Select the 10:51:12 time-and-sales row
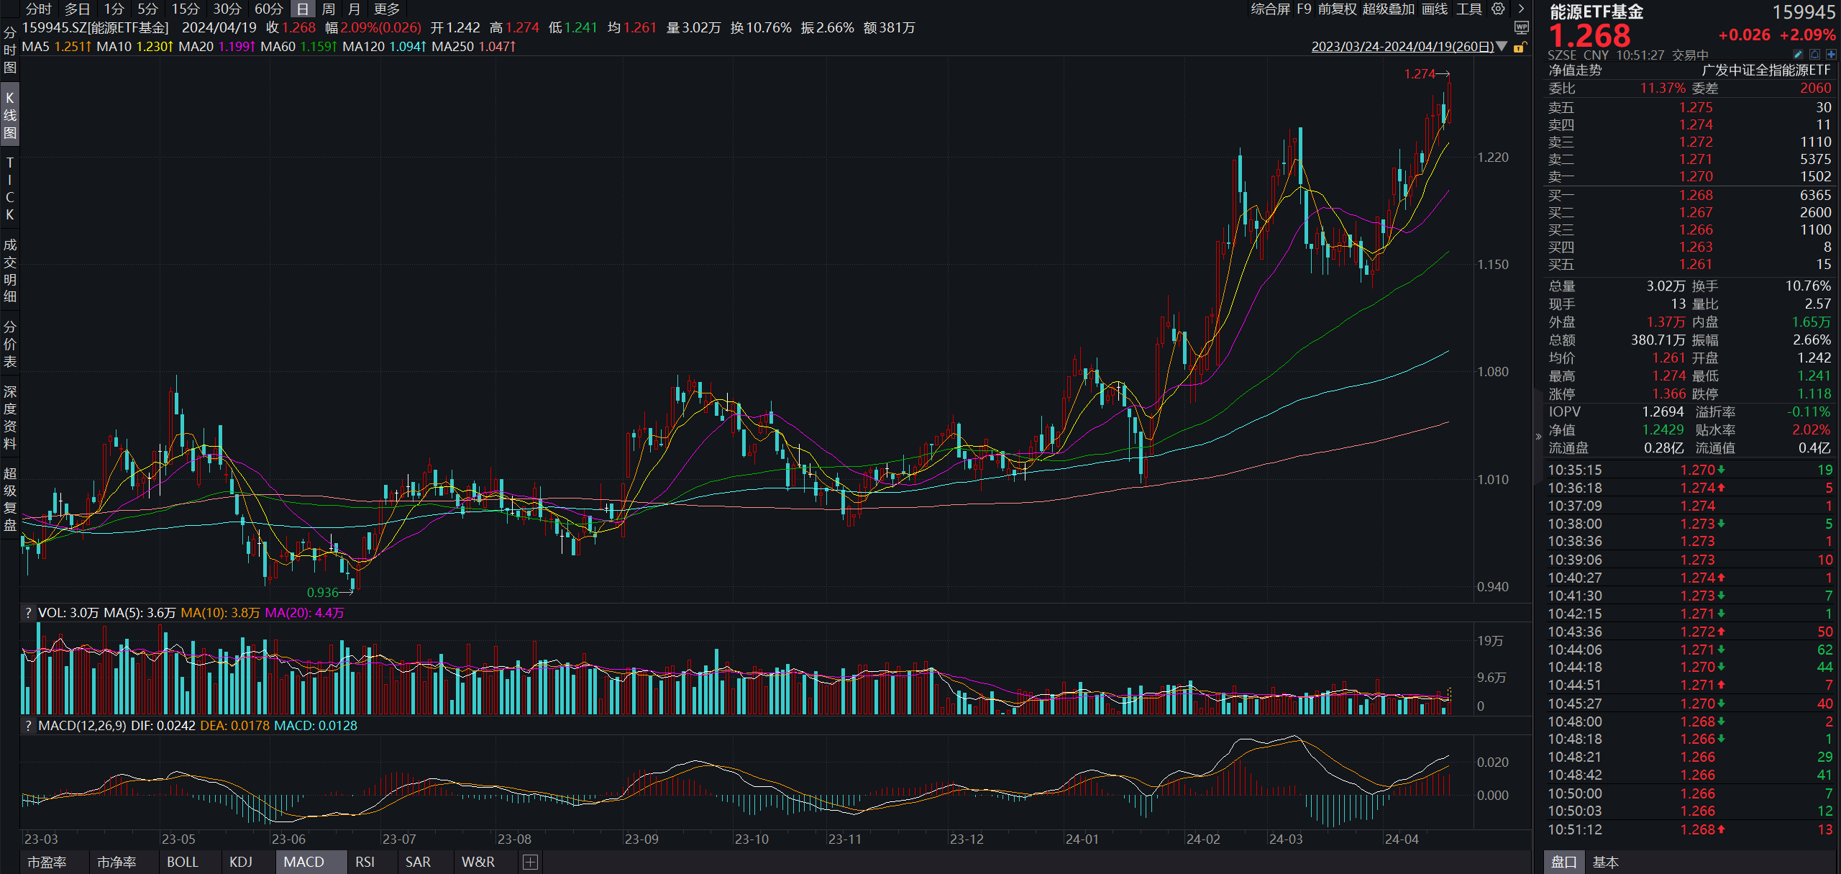The height and width of the screenshot is (874, 1841). coord(1690,829)
